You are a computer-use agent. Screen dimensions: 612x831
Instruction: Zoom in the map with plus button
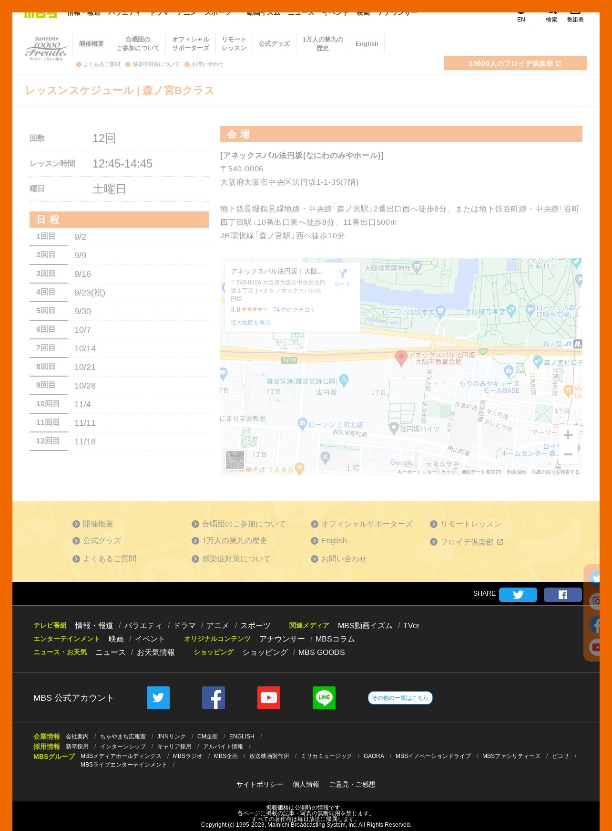tap(568, 435)
